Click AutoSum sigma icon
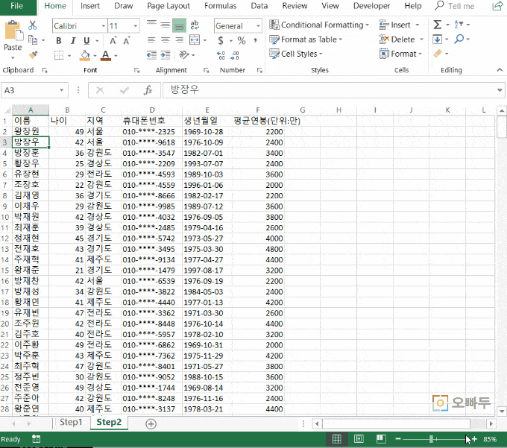The image size is (507, 448). click(437, 25)
